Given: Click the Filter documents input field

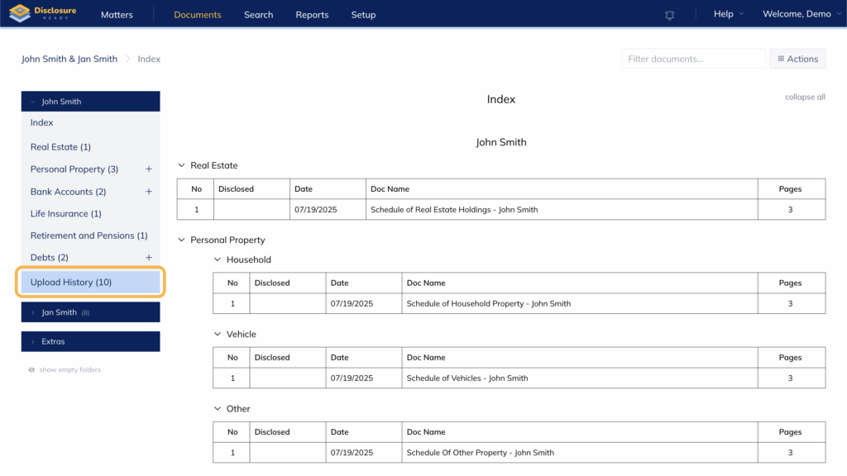Looking at the screenshot, I should pyautogui.click(x=692, y=59).
